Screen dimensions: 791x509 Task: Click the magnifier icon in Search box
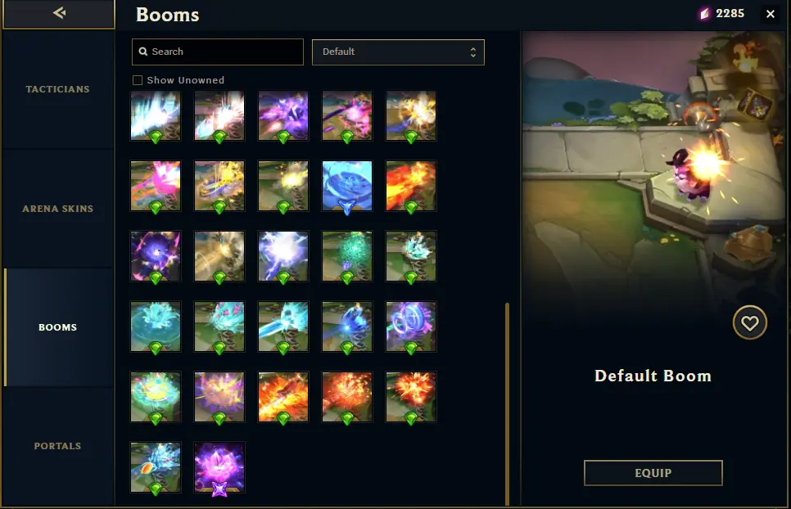[143, 52]
